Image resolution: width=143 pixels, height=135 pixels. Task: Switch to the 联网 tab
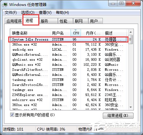click(81, 21)
